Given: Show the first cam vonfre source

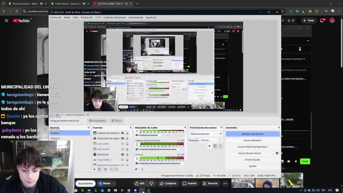Looking at the screenshot, I should [x=122, y=144].
